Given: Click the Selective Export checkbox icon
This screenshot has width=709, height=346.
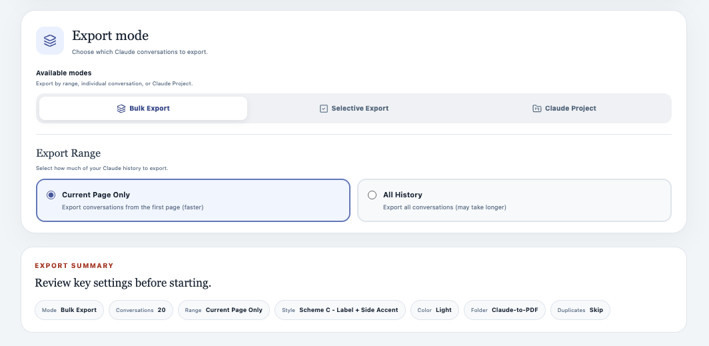Looking at the screenshot, I should coord(324,109).
